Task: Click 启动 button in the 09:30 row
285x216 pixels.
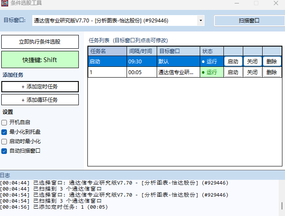Action: coord(233,62)
